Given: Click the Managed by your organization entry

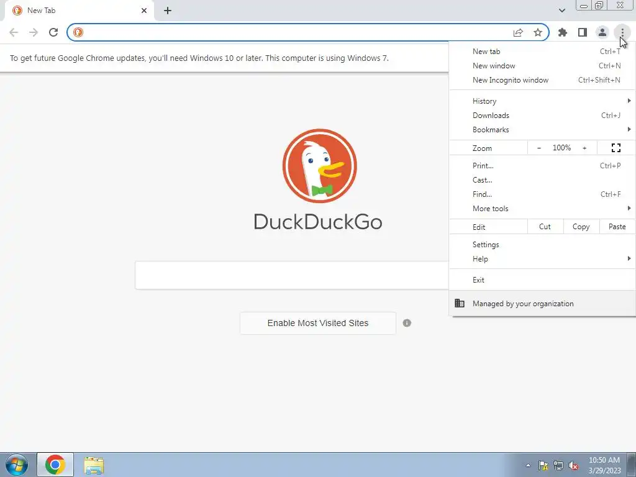Looking at the screenshot, I should point(542,303).
